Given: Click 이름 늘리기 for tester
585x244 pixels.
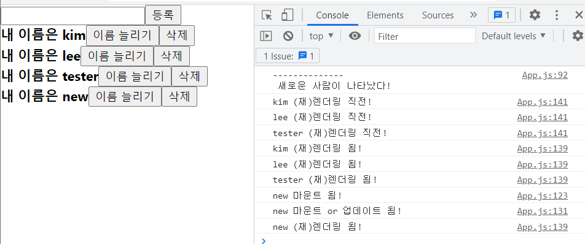Looking at the screenshot, I should coord(135,76).
